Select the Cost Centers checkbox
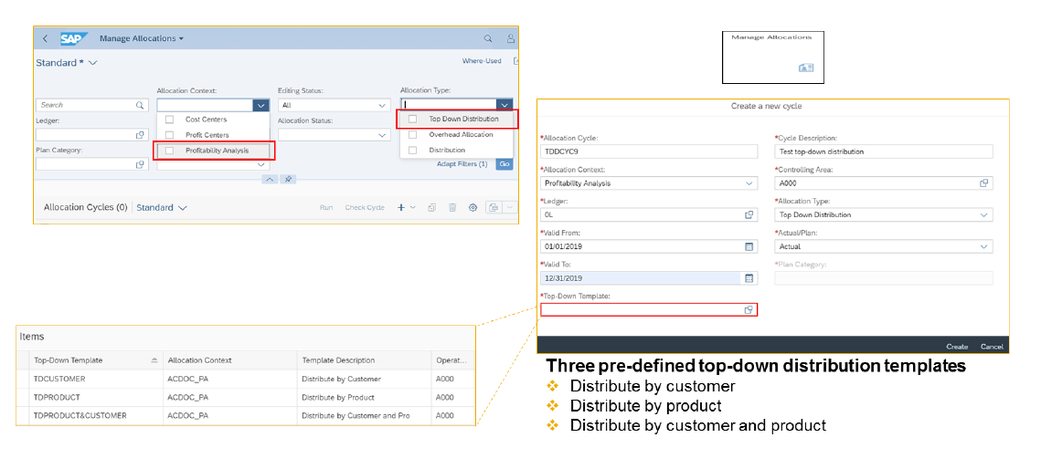The width and height of the screenshot is (1041, 469). pos(169,120)
